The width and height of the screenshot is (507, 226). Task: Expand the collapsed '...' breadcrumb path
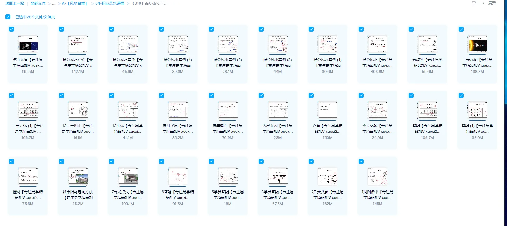point(54,3)
